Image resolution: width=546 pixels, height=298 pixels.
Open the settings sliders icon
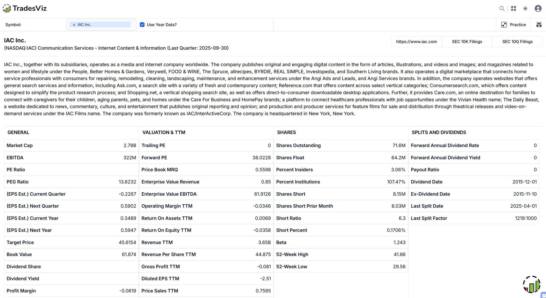(x=539, y=25)
